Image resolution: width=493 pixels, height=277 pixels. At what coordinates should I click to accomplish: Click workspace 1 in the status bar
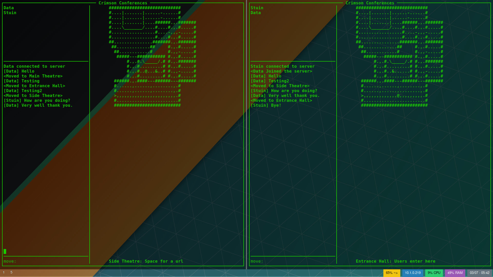4,272
